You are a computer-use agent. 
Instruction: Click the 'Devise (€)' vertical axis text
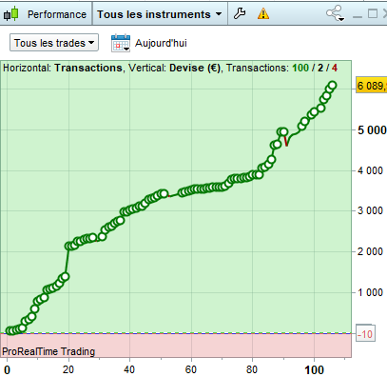pos(195,68)
